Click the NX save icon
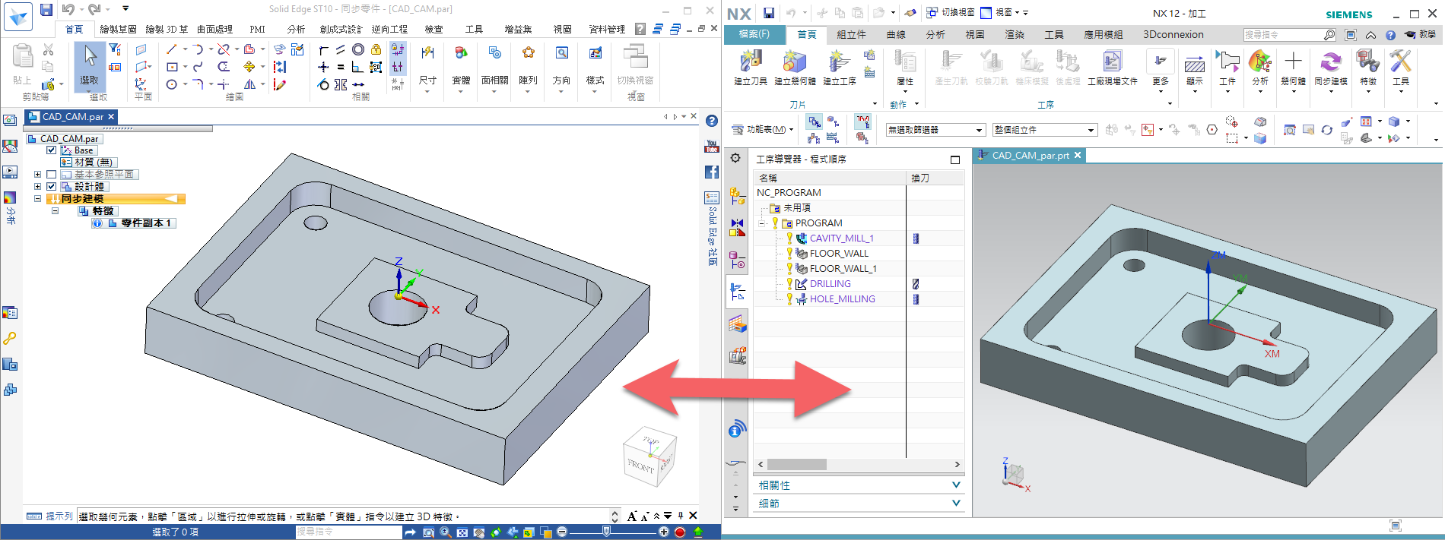Screen dimensions: 1445x540 768,13
